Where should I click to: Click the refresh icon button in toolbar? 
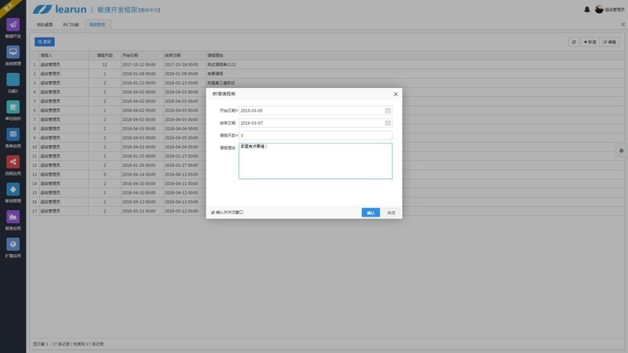click(x=574, y=42)
